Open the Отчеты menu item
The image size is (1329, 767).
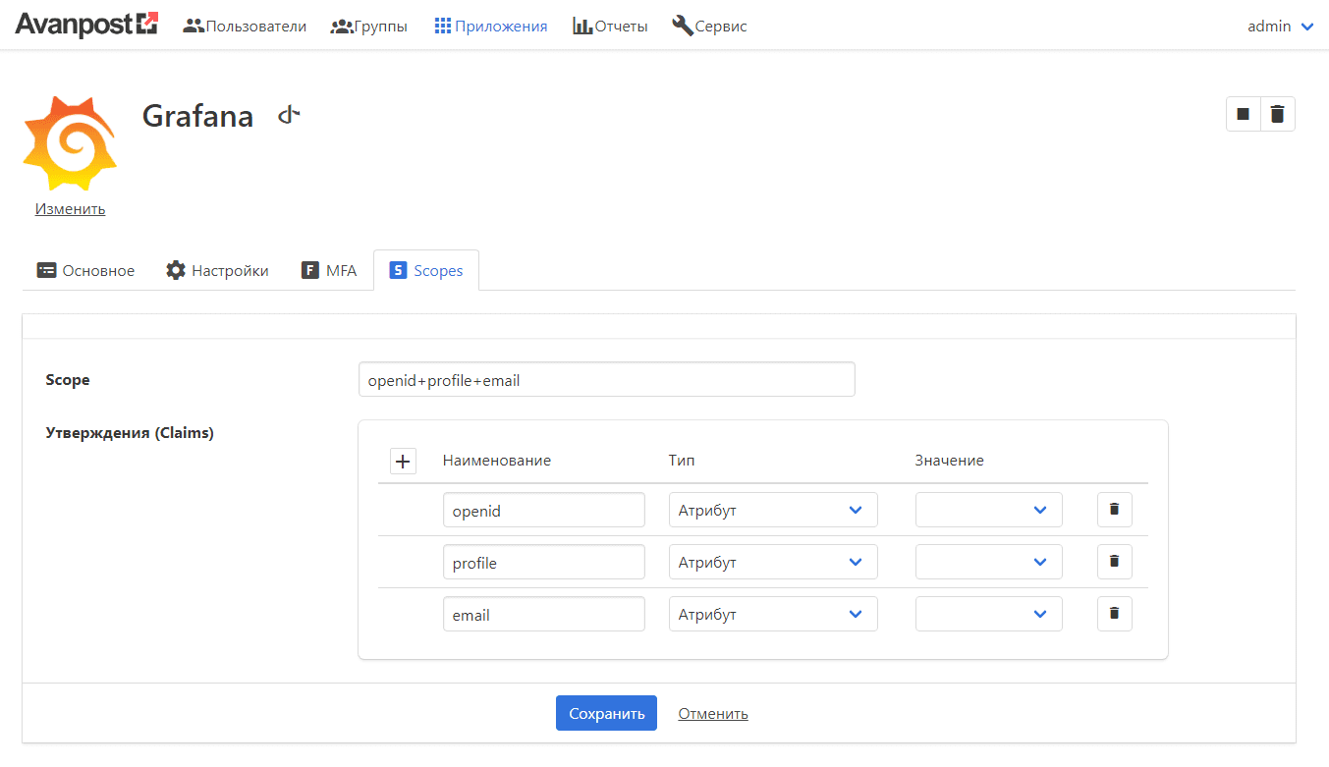pos(610,27)
